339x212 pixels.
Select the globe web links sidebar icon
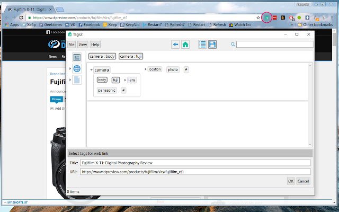pyautogui.click(x=77, y=68)
